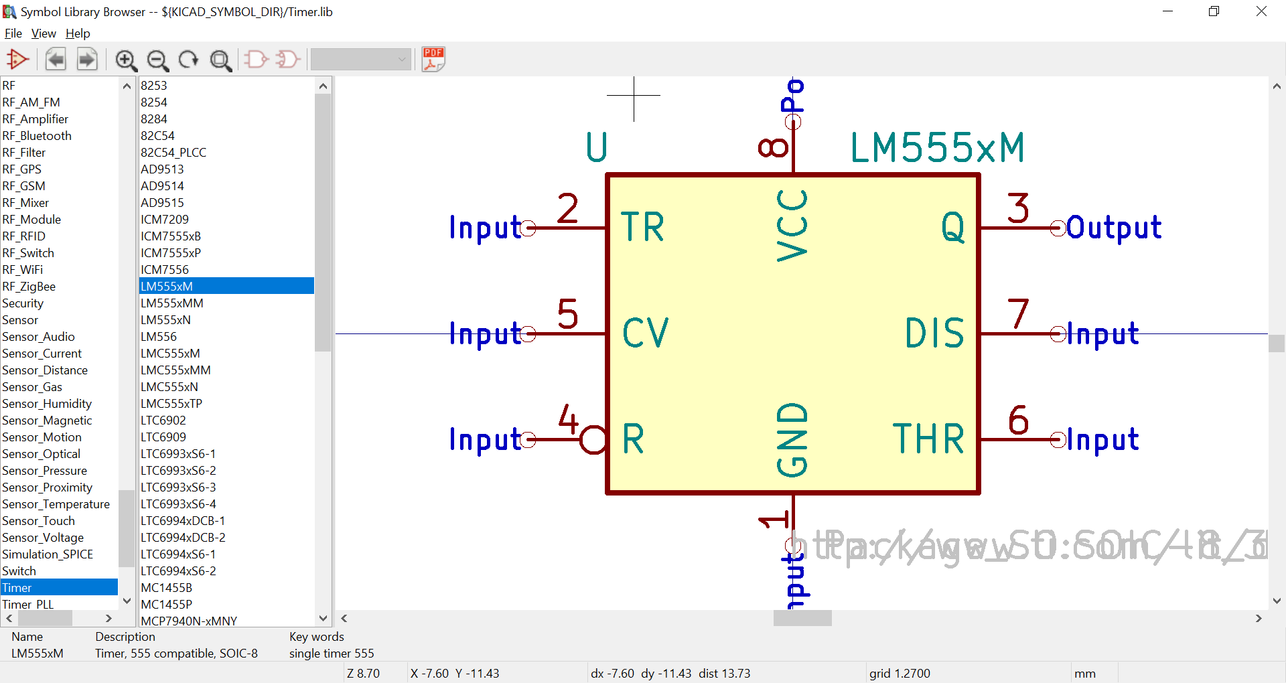The height and width of the screenshot is (683, 1286).
Task: Choose the 82C54_PLCC symbol
Action: (226, 153)
